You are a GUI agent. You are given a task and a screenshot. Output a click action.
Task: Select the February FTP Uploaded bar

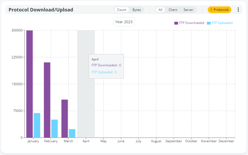(x=54, y=128)
